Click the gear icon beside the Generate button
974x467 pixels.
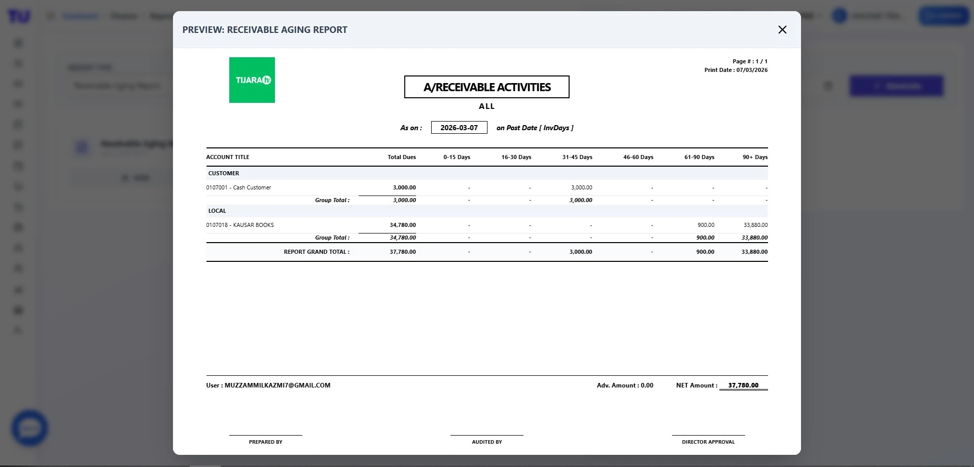coord(828,86)
